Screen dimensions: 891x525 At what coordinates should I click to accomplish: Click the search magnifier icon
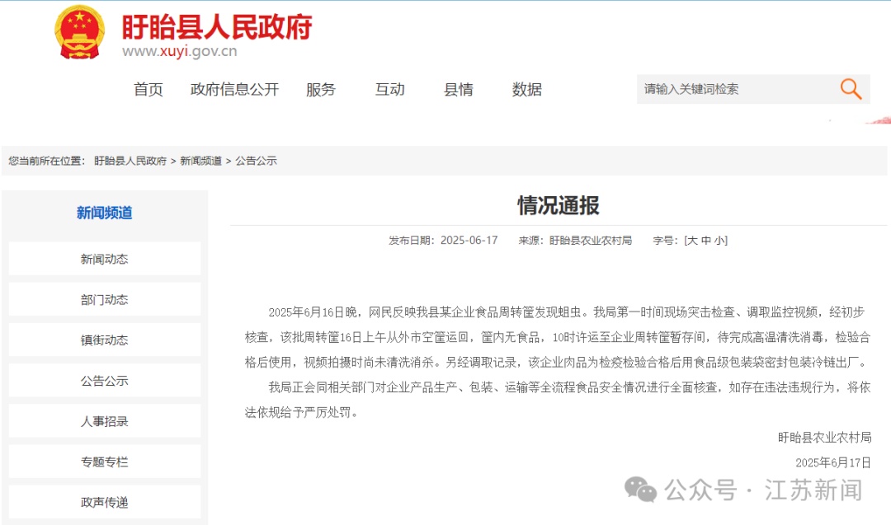click(x=850, y=89)
